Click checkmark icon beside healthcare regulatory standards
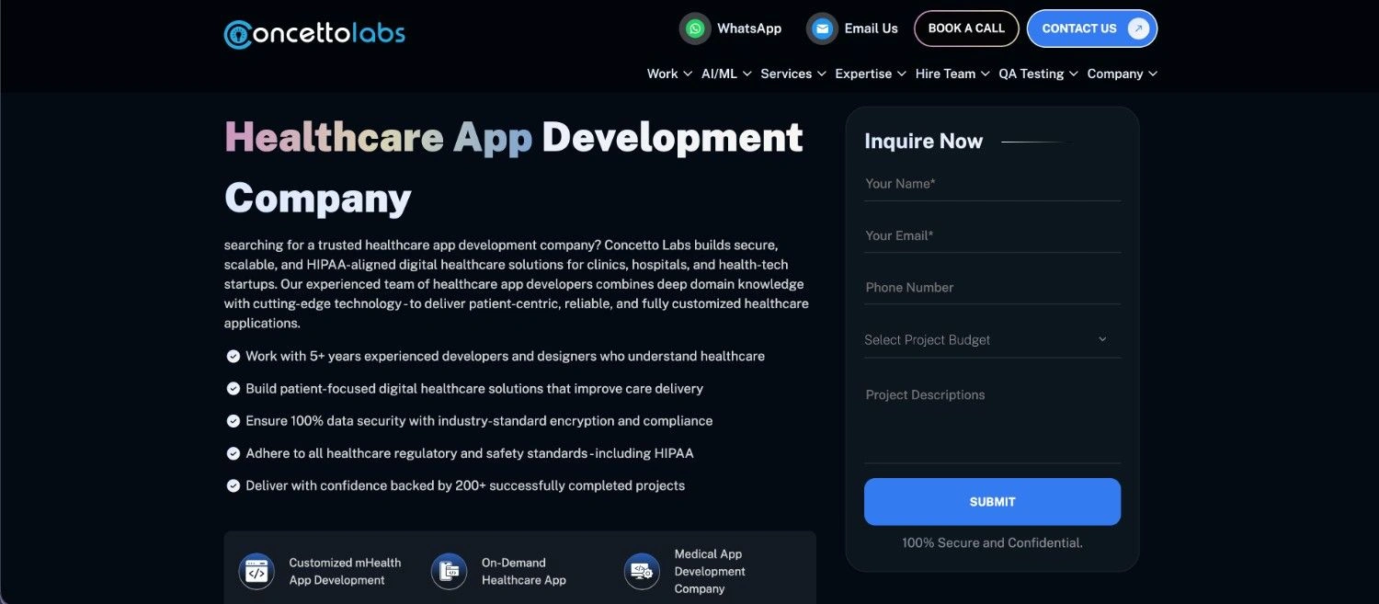Image resolution: width=1379 pixels, height=604 pixels. tap(234, 453)
